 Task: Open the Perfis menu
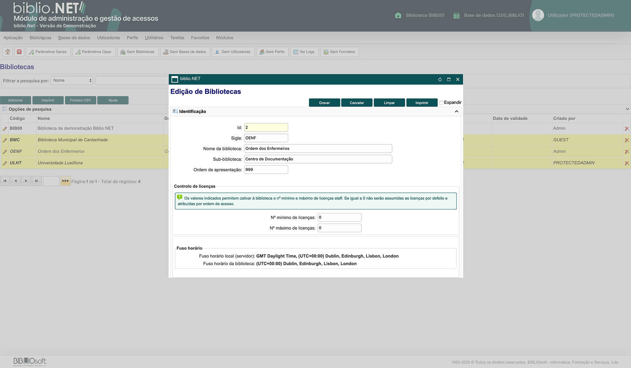coord(132,37)
